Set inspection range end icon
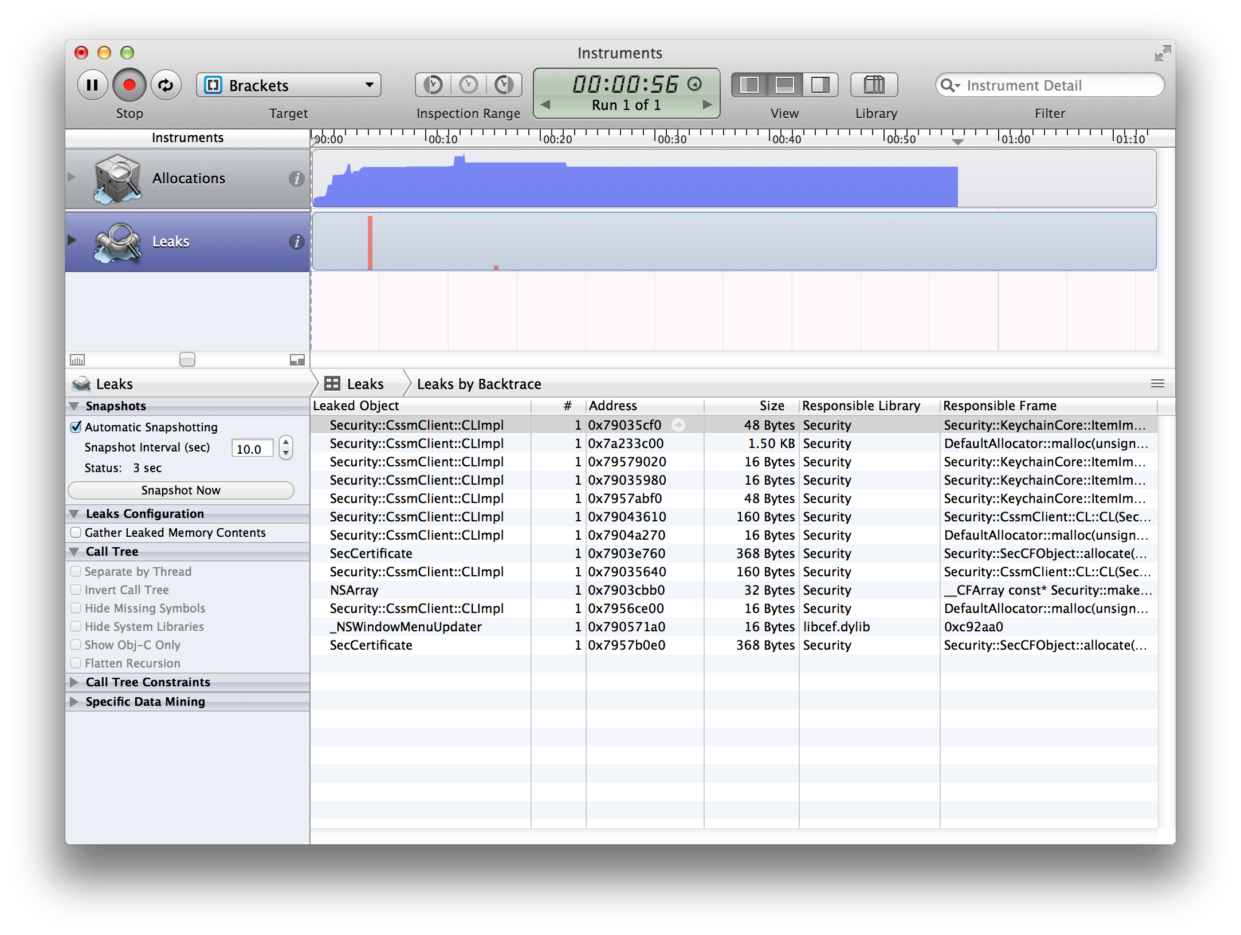 pyautogui.click(x=504, y=85)
